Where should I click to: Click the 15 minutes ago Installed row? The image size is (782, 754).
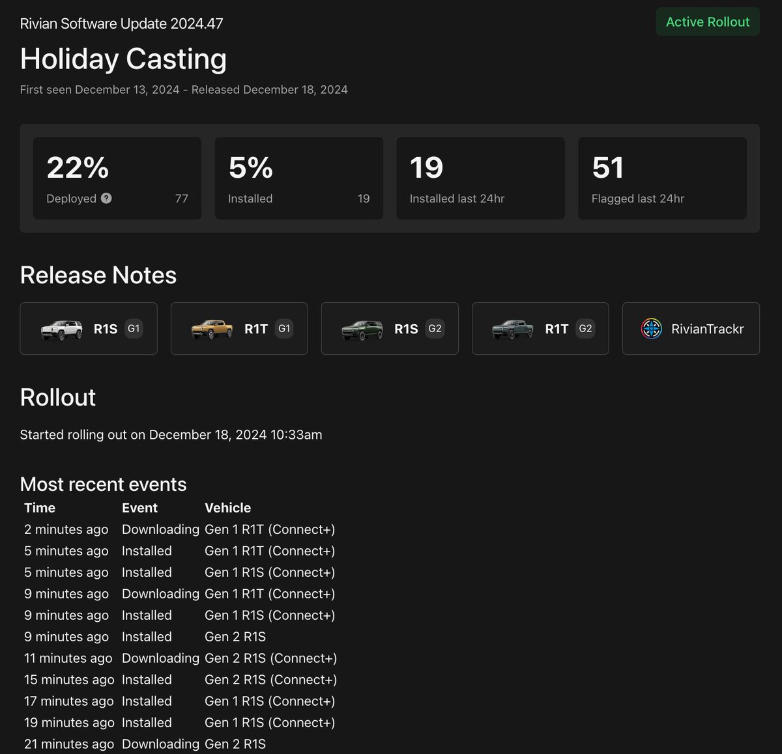(x=181, y=680)
